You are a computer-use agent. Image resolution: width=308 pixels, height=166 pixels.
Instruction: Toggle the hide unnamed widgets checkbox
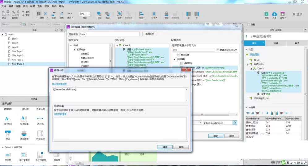point(218,50)
